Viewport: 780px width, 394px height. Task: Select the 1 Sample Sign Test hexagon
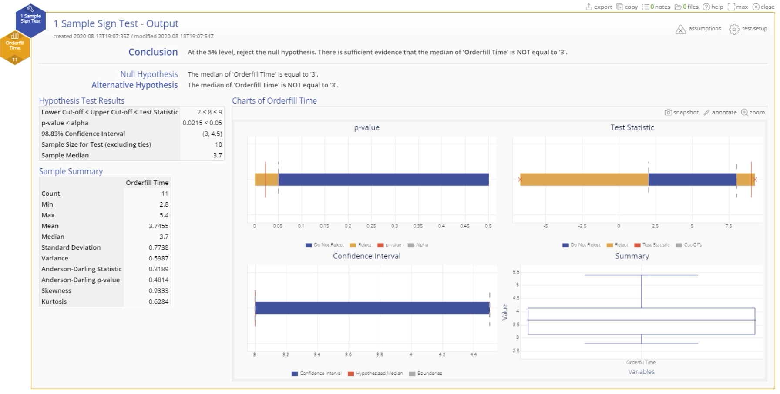tap(30, 20)
